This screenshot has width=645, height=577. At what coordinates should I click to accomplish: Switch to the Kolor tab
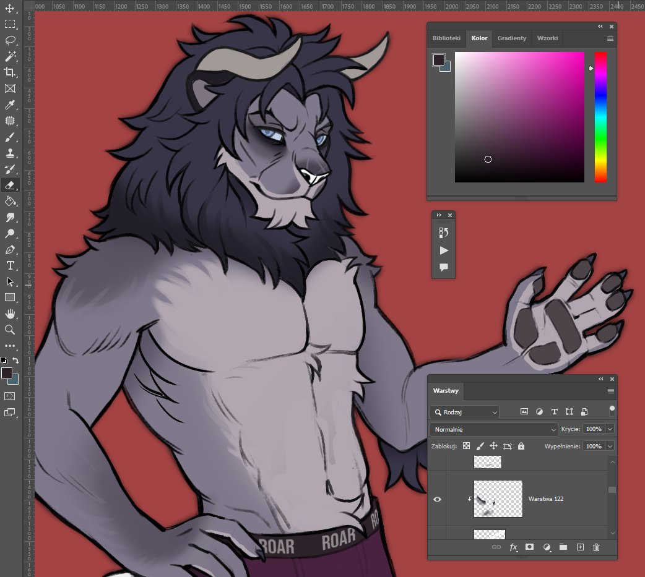tap(479, 38)
